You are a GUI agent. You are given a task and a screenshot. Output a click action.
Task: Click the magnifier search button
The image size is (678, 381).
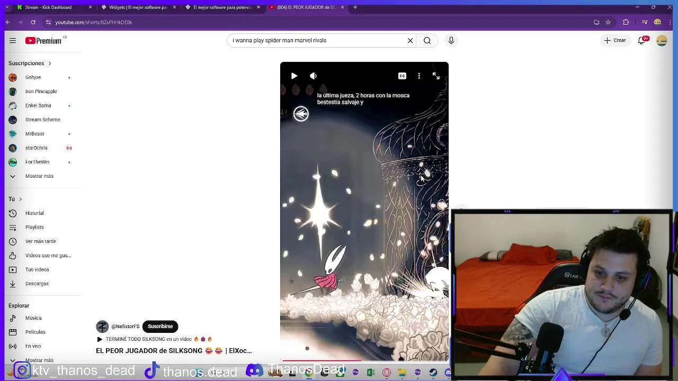coord(427,40)
